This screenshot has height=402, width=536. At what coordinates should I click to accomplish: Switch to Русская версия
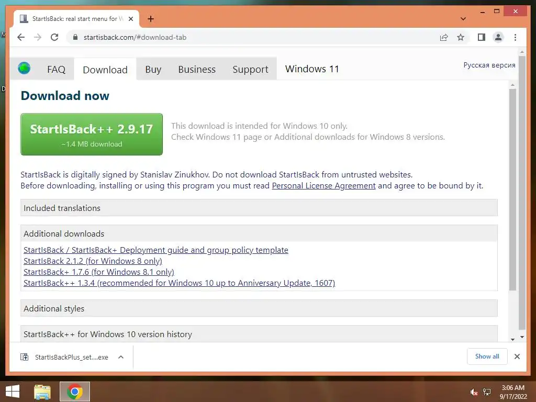[x=489, y=65]
